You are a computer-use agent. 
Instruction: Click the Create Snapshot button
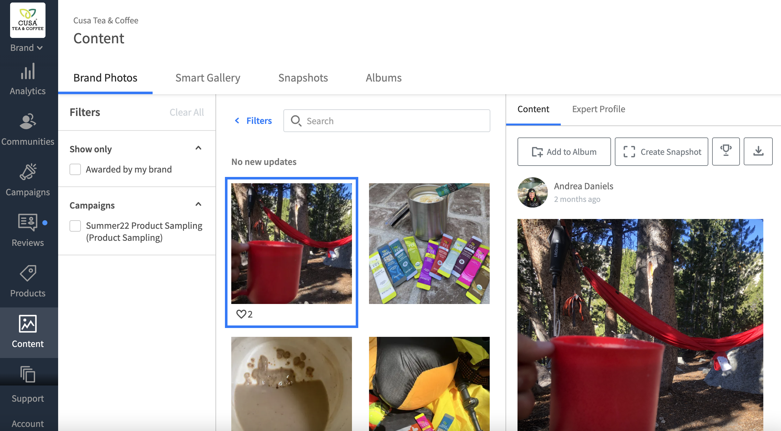pyautogui.click(x=661, y=152)
